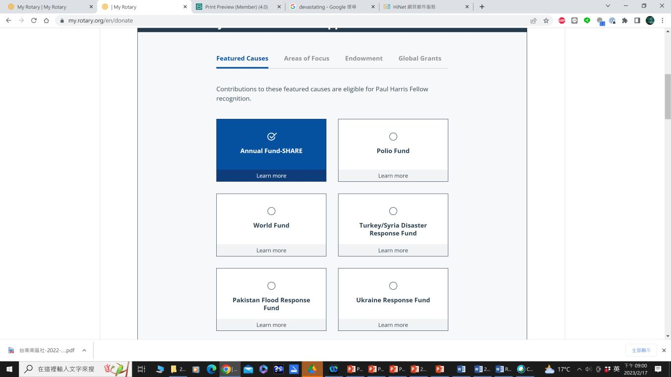This screenshot has width=671, height=377.
Task: Open the volume control in system tray
Action: 589,369
